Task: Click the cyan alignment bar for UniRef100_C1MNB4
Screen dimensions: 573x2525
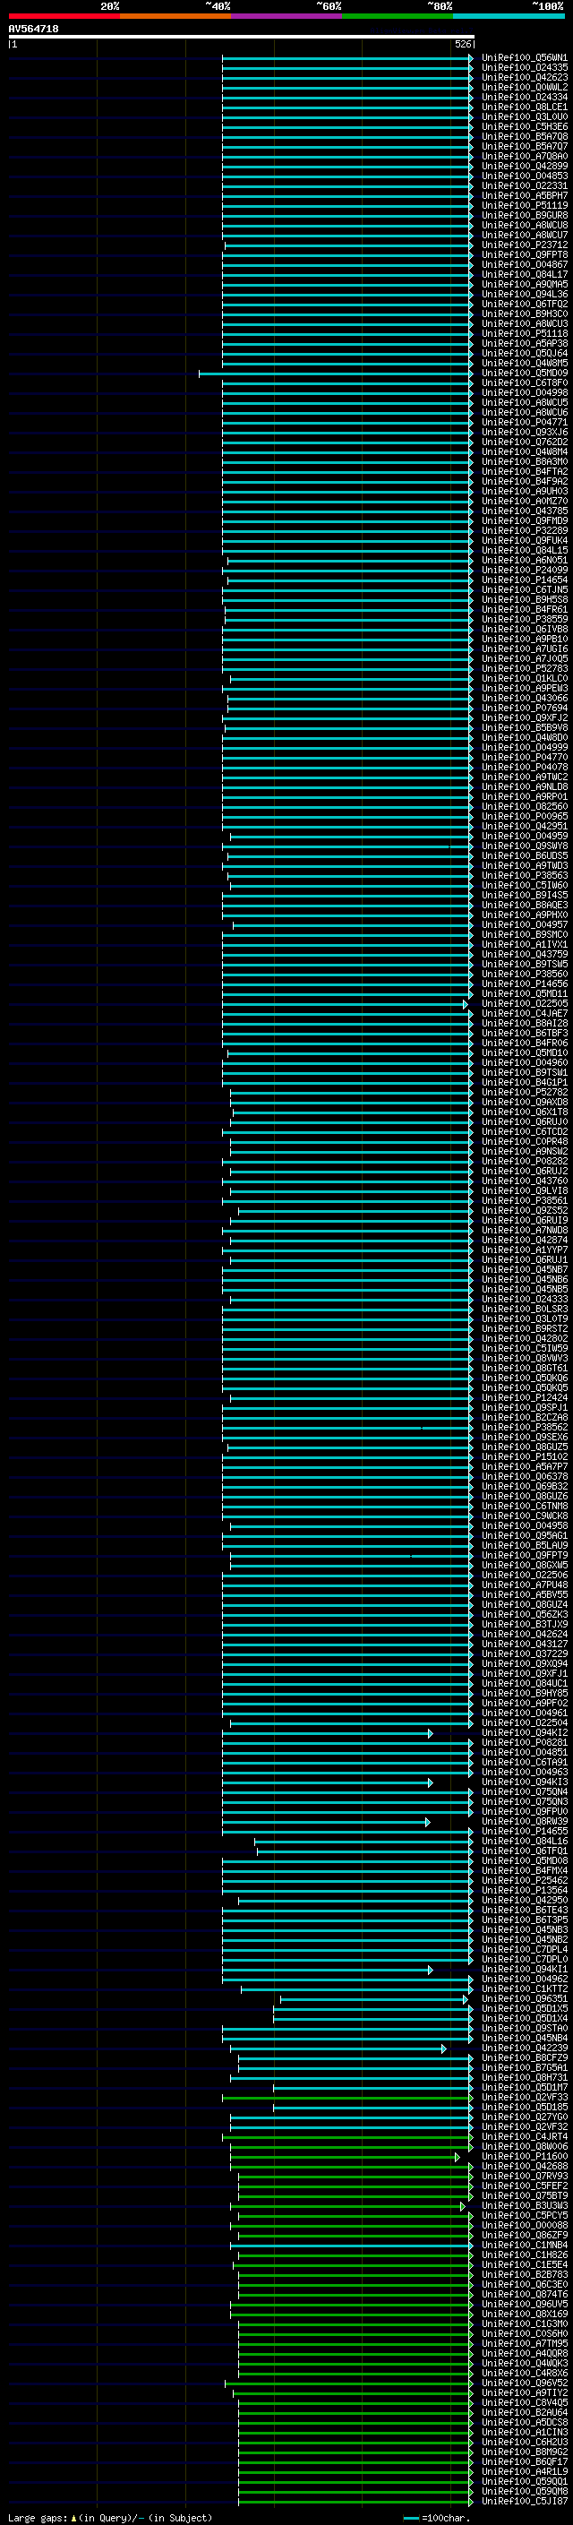Action: click(352, 2246)
